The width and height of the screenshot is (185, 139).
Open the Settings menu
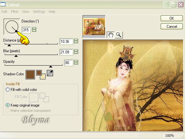39,12
